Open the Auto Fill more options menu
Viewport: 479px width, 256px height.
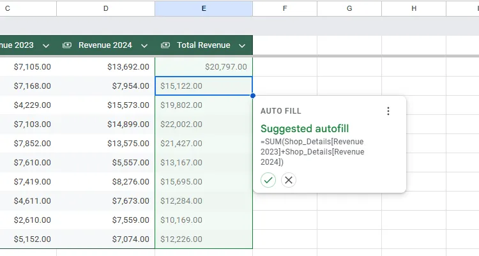pos(388,111)
